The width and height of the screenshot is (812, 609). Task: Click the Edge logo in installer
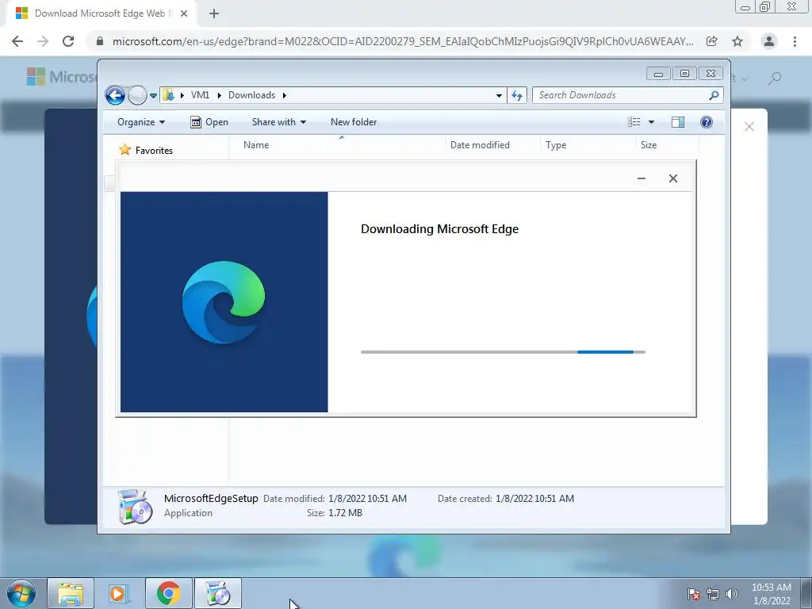[223, 302]
